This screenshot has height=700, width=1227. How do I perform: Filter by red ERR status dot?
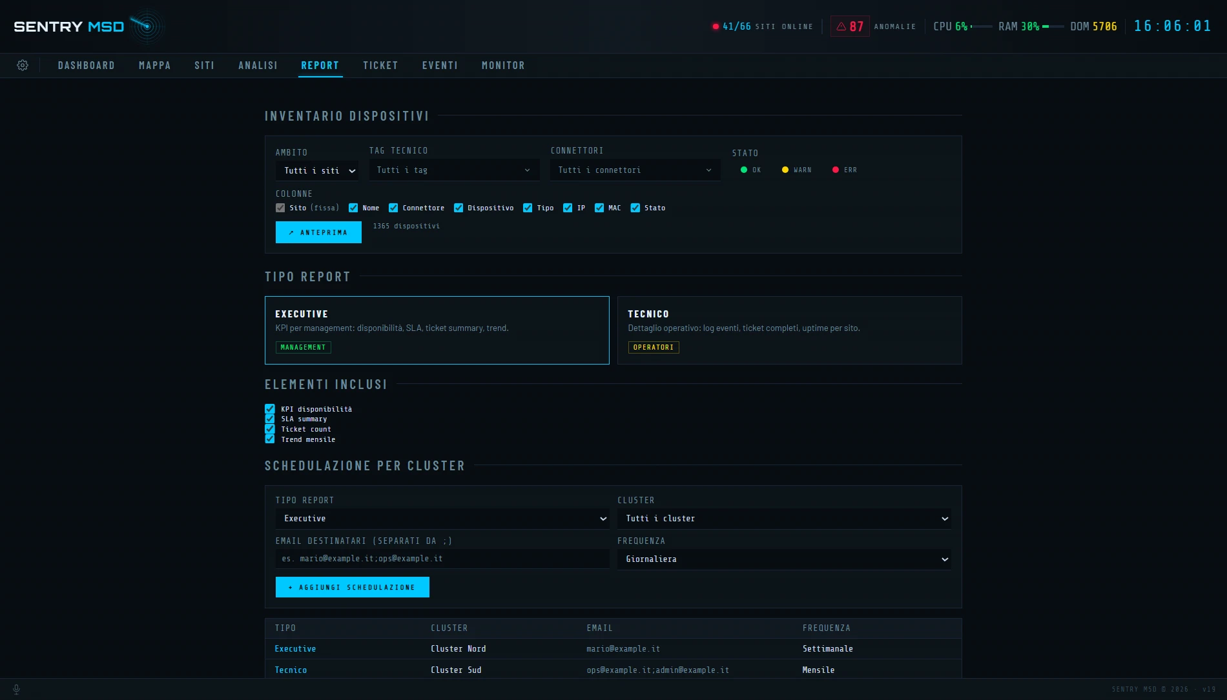click(x=836, y=170)
